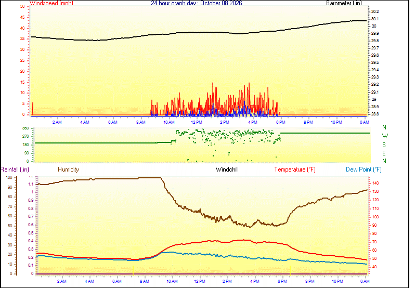The height and width of the screenshot is (288, 415).
Task: Click the 140 temperature axis value
Action: 375,183
